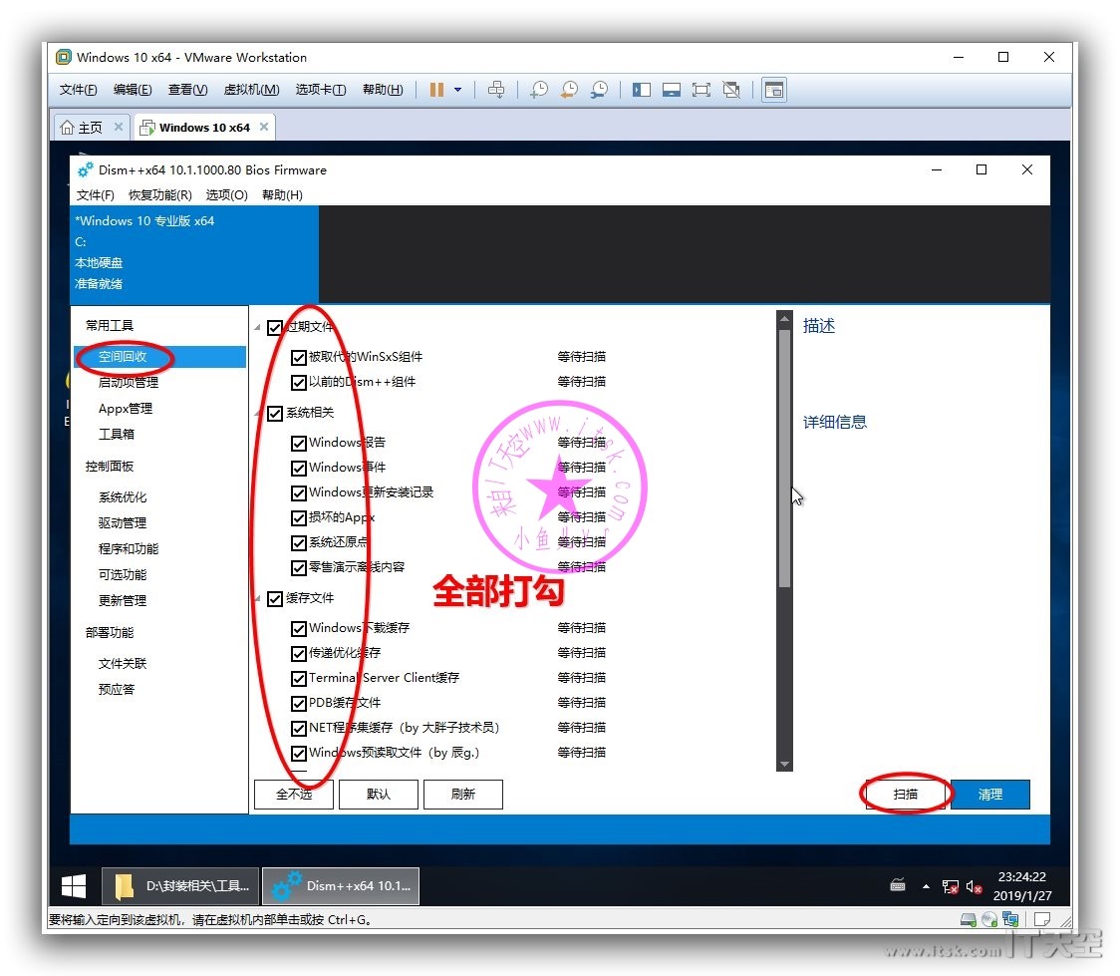Viewport: 1120px width, 976px height.
Task: Open 启动项管理 in the sidebar
Action: [x=129, y=382]
